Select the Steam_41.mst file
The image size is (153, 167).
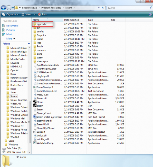[42, 113]
